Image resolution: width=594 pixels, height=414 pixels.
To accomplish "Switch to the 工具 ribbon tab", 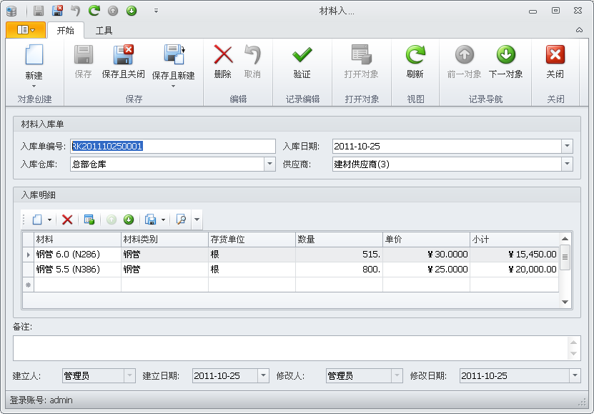I will pyautogui.click(x=104, y=30).
